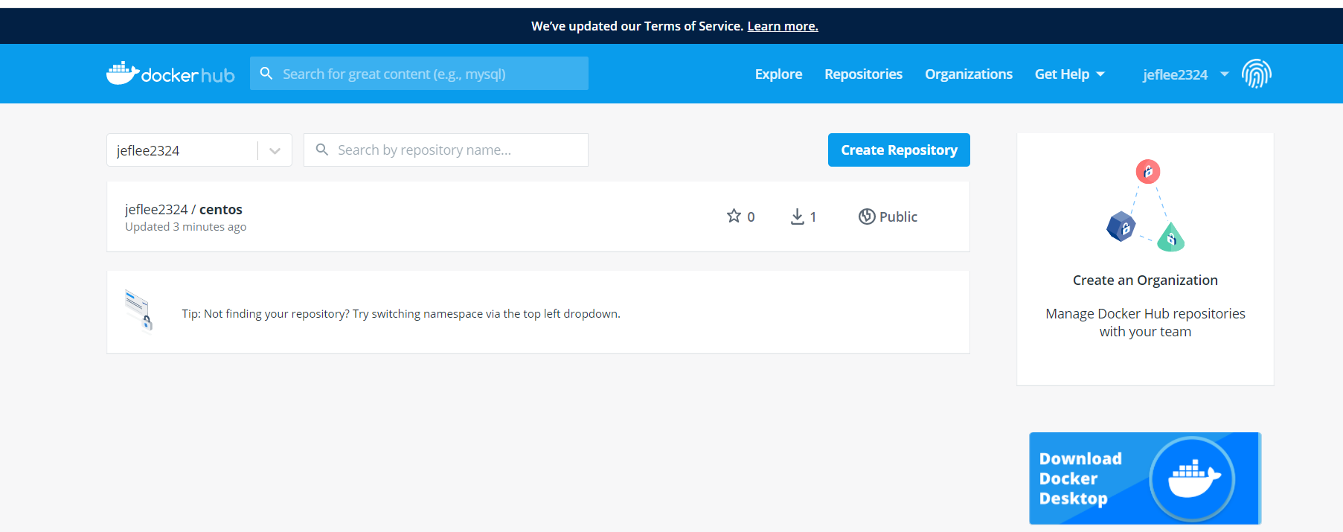Open the Download Docker Desktop banner

(x=1145, y=478)
